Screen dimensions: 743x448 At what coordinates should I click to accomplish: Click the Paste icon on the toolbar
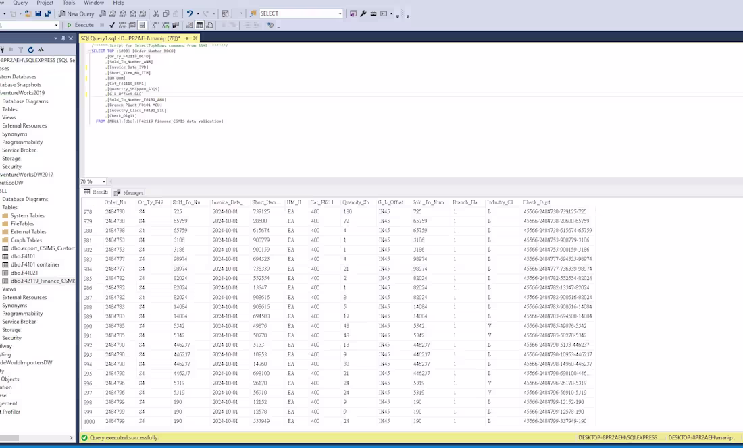click(x=176, y=13)
